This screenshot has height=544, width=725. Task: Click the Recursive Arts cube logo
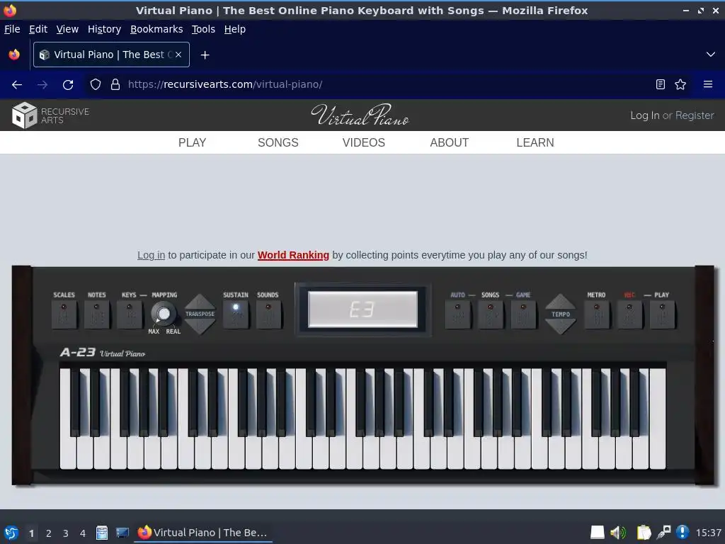[x=24, y=115]
